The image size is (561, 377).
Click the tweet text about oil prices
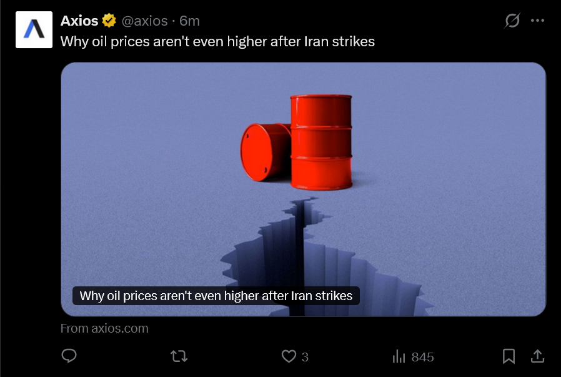click(217, 42)
